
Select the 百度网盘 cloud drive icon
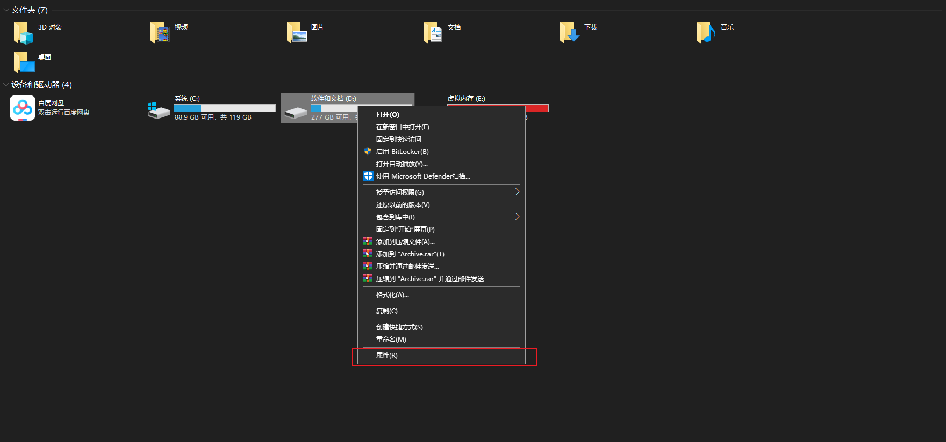23,108
